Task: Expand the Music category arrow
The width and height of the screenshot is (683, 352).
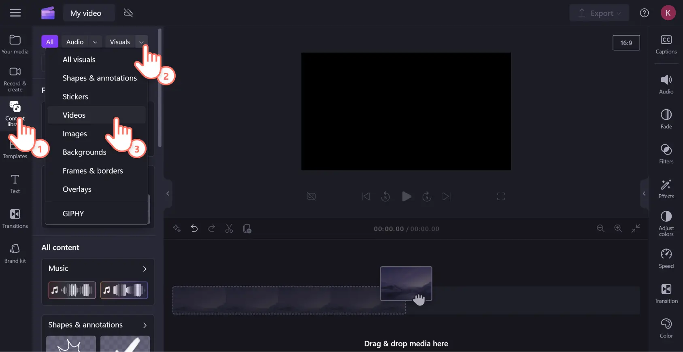Action: [x=145, y=269]
